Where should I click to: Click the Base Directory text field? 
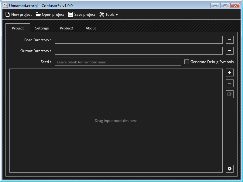click(x=139, y=40)
